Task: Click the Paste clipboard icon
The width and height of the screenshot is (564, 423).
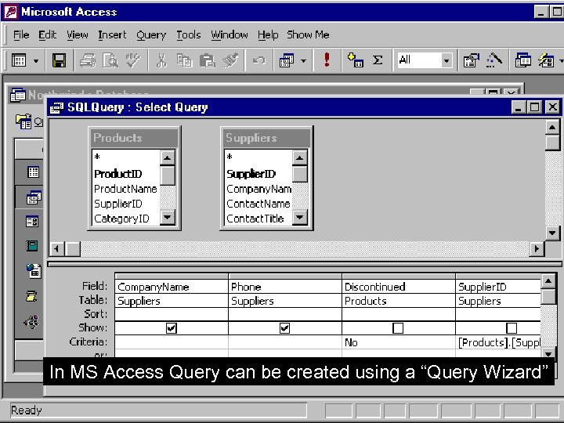Action: coord(207,60)
